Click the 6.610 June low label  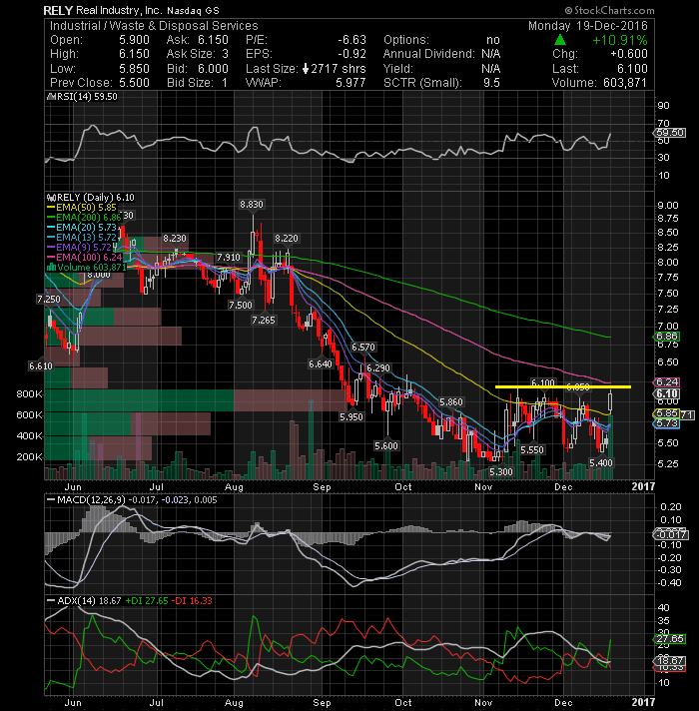coord(41,365)
